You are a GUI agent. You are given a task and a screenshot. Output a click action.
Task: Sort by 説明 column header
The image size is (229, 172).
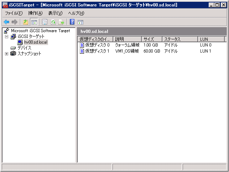pos(127,39)
